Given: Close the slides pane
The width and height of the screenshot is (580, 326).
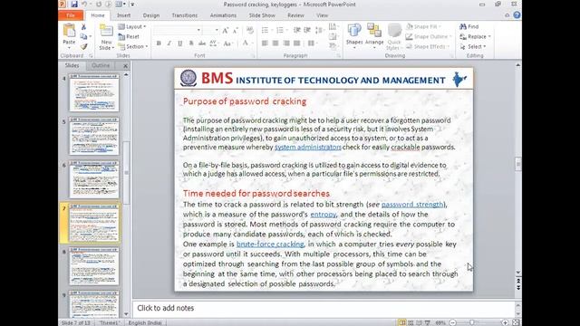Looking at the screenshot, I should [125, 66].
